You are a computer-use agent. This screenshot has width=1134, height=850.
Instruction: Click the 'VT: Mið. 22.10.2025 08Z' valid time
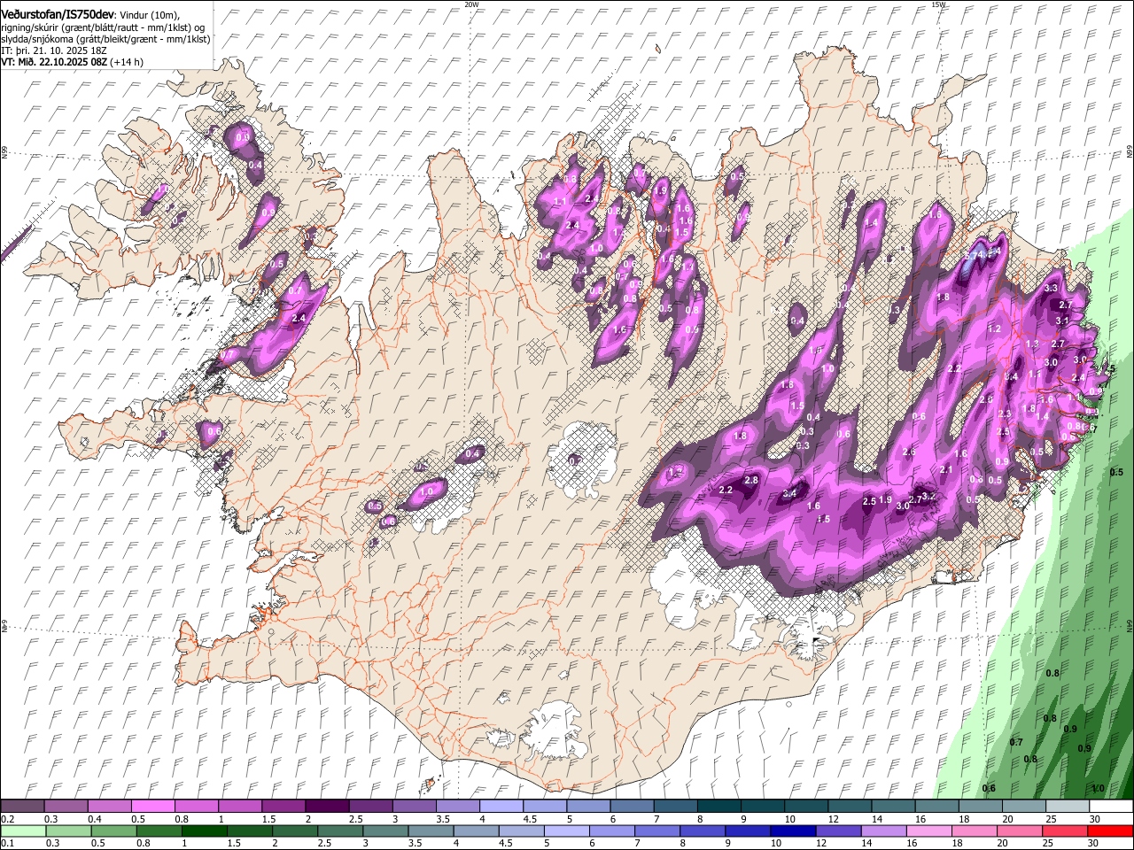[x=54, y=62]
